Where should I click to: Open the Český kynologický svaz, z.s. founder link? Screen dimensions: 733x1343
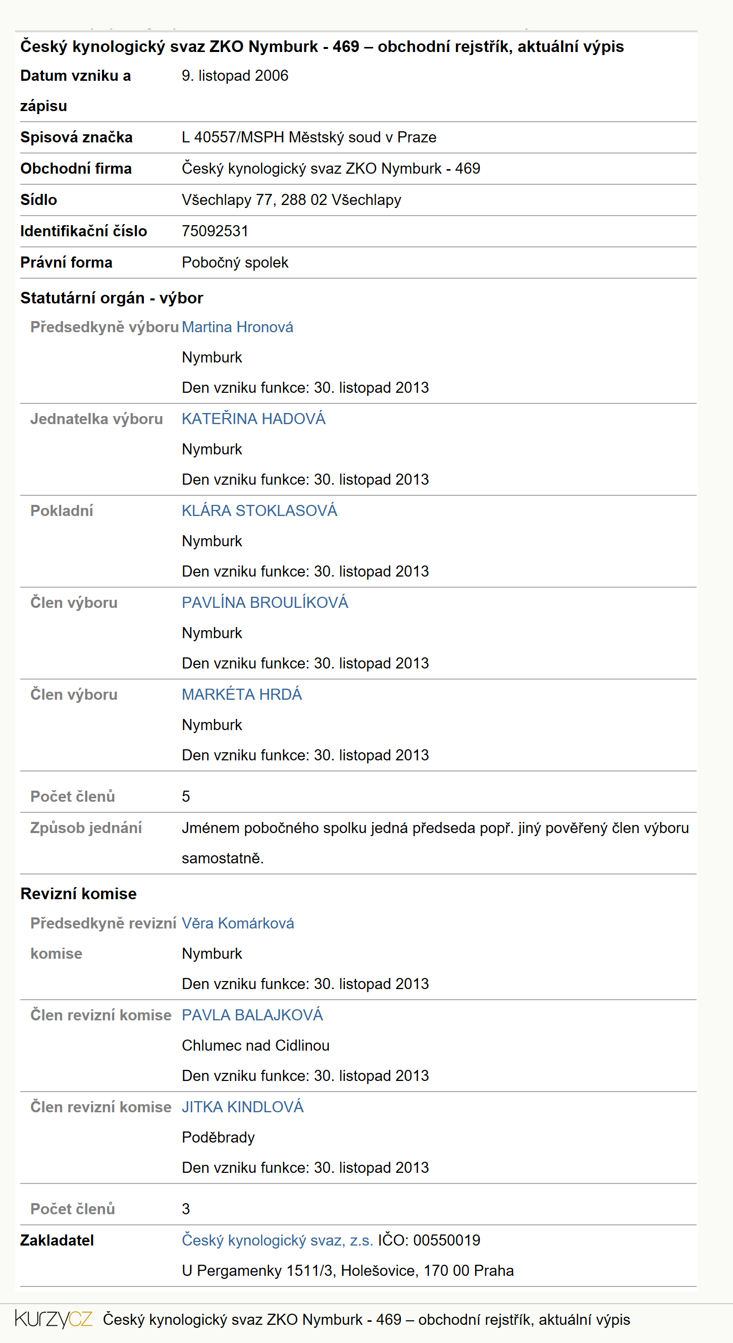coord(277,1240)
